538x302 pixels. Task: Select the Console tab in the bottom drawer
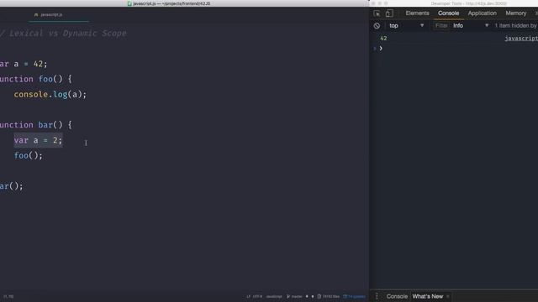click(x=397, y=296)
